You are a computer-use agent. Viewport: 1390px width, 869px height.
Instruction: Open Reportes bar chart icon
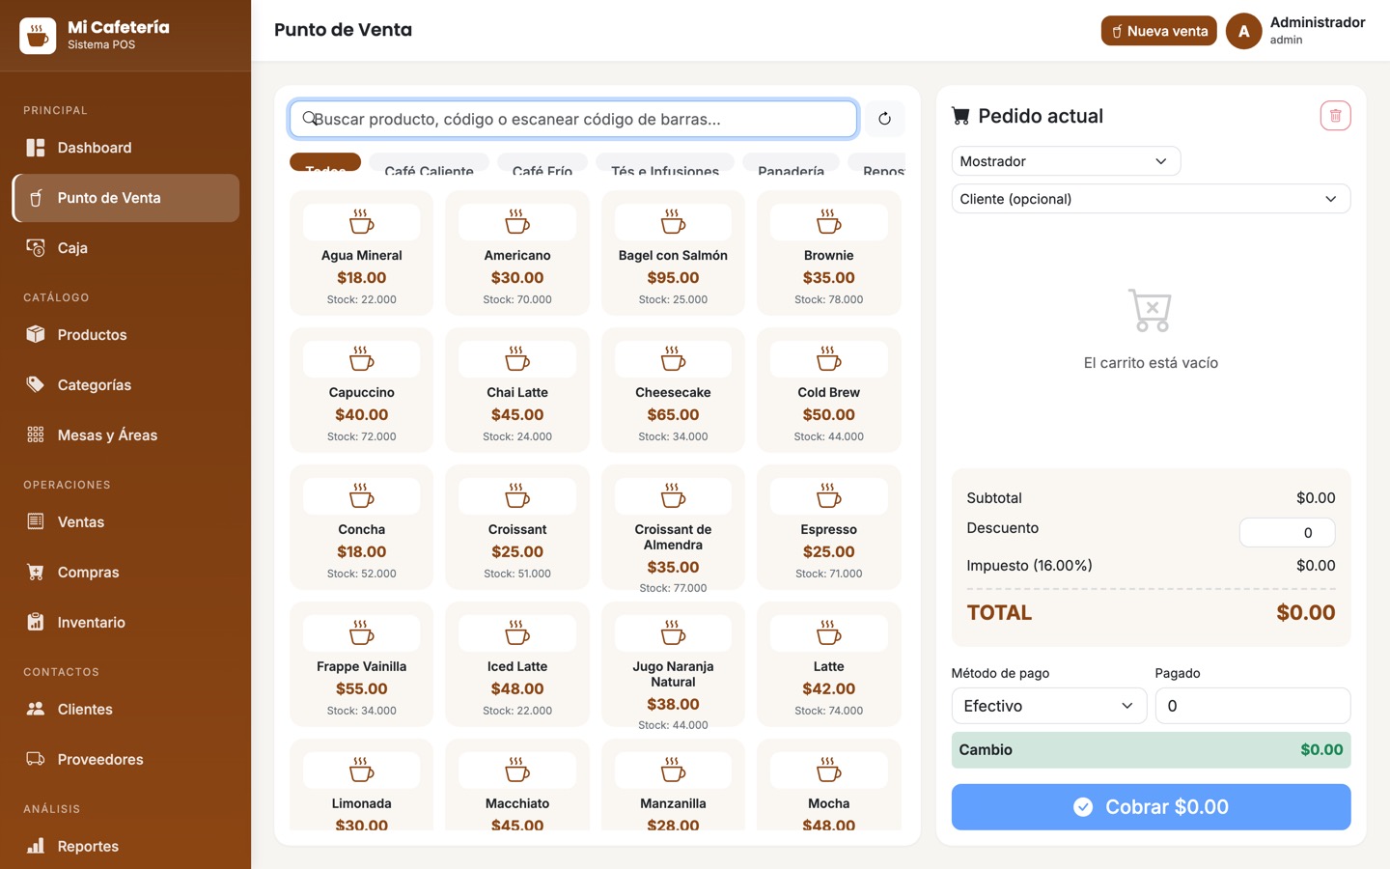(36, 847)
